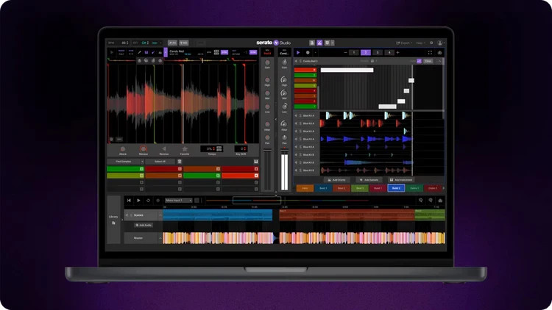Select bar 4 in the sequencer
The width and height of the screenshot is (552, 310).
389,52
